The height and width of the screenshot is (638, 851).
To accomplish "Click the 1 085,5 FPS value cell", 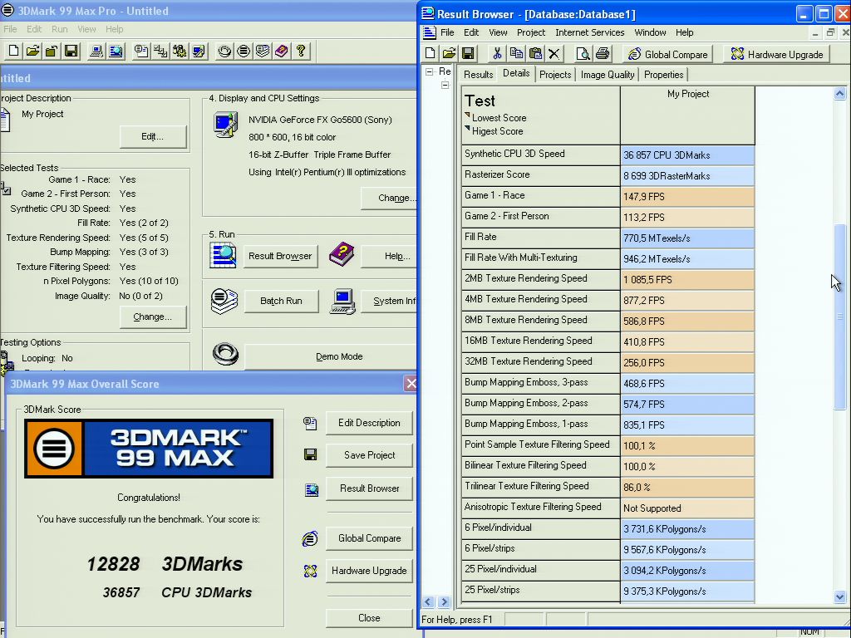I will click(x=687, y=279).
